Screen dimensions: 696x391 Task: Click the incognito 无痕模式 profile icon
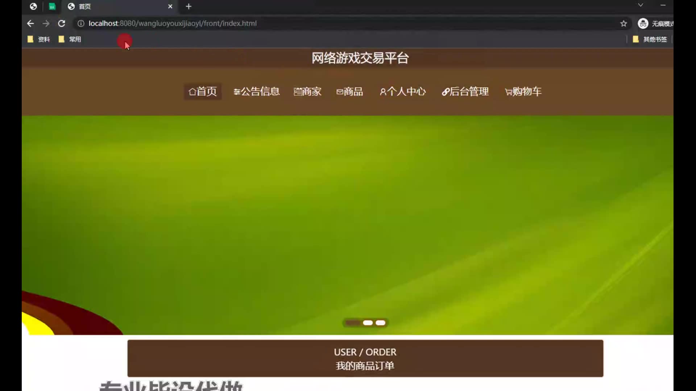pyautogui.click(x=643, y=24)
